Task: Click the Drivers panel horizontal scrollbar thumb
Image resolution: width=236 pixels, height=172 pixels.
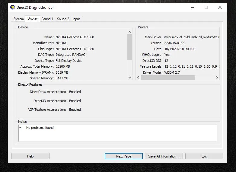Action: coord(168,77)
